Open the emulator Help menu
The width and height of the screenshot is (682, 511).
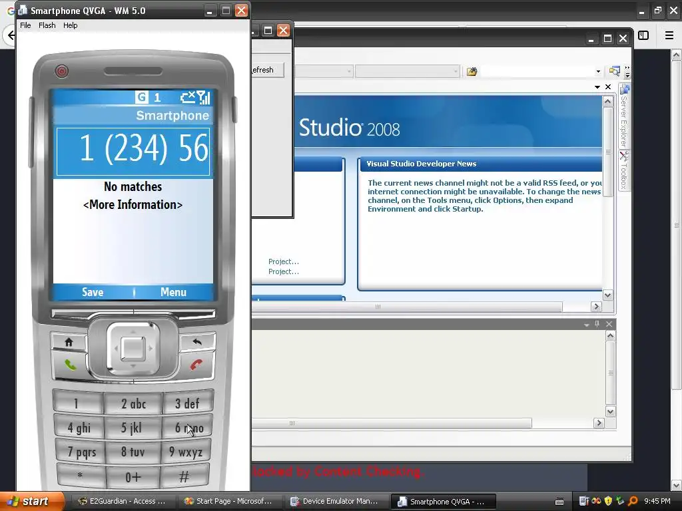coord(70,25)
